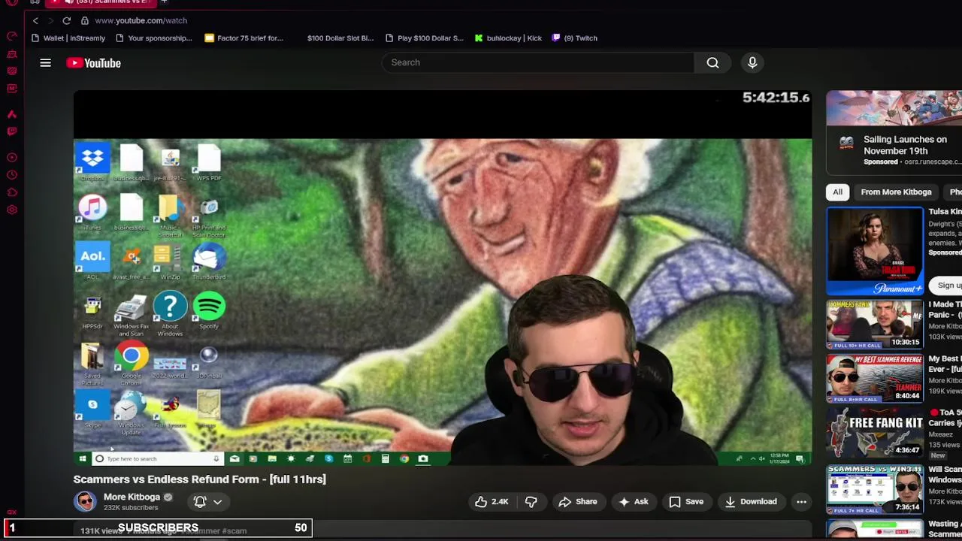Click the Thunderbird desktop icon in video
Image resolution: width=962 pixels, height=541 pixels.
[x=209, y=261]
